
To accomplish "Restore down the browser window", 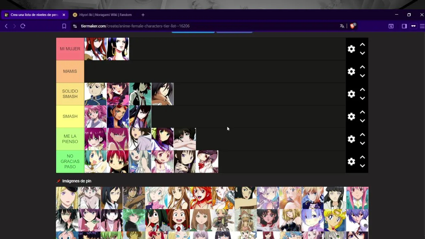I will 409,15.
